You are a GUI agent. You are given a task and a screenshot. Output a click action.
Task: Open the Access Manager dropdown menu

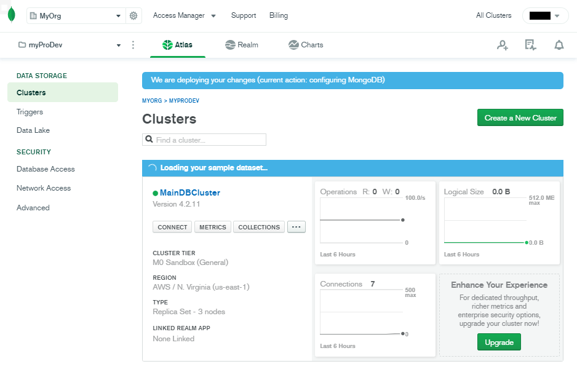coord(184,15)
